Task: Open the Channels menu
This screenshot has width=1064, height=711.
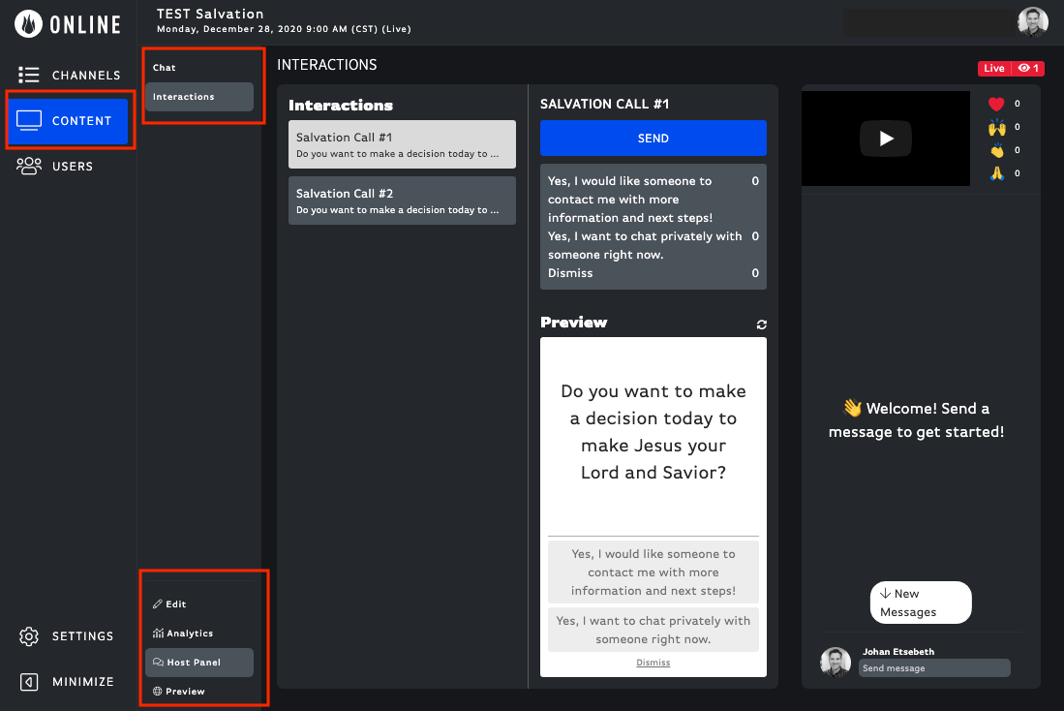Action: pyautogui.click(x=69, y=75)
